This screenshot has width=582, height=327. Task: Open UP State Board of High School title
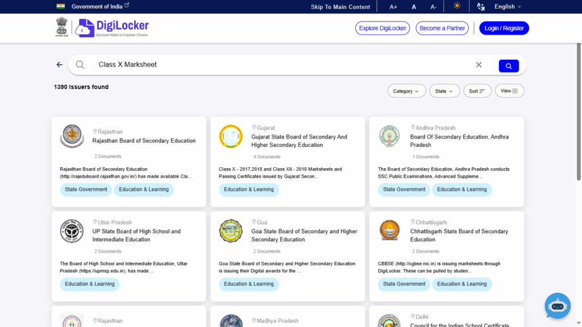(x=136, y=236)
